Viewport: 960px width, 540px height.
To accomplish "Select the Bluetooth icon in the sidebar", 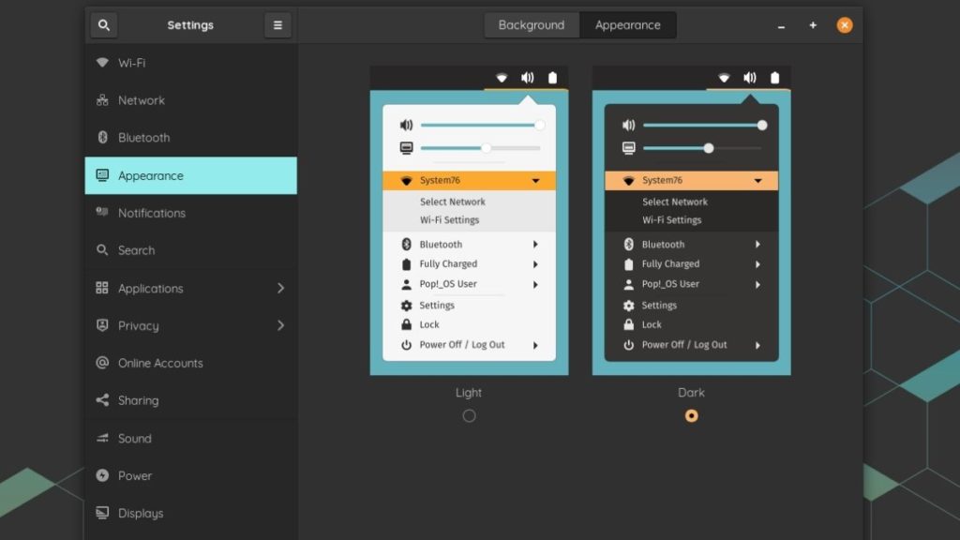I will coord(103,138).
